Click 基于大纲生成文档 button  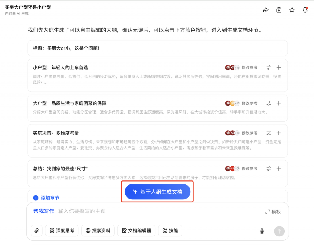point(157,192)
